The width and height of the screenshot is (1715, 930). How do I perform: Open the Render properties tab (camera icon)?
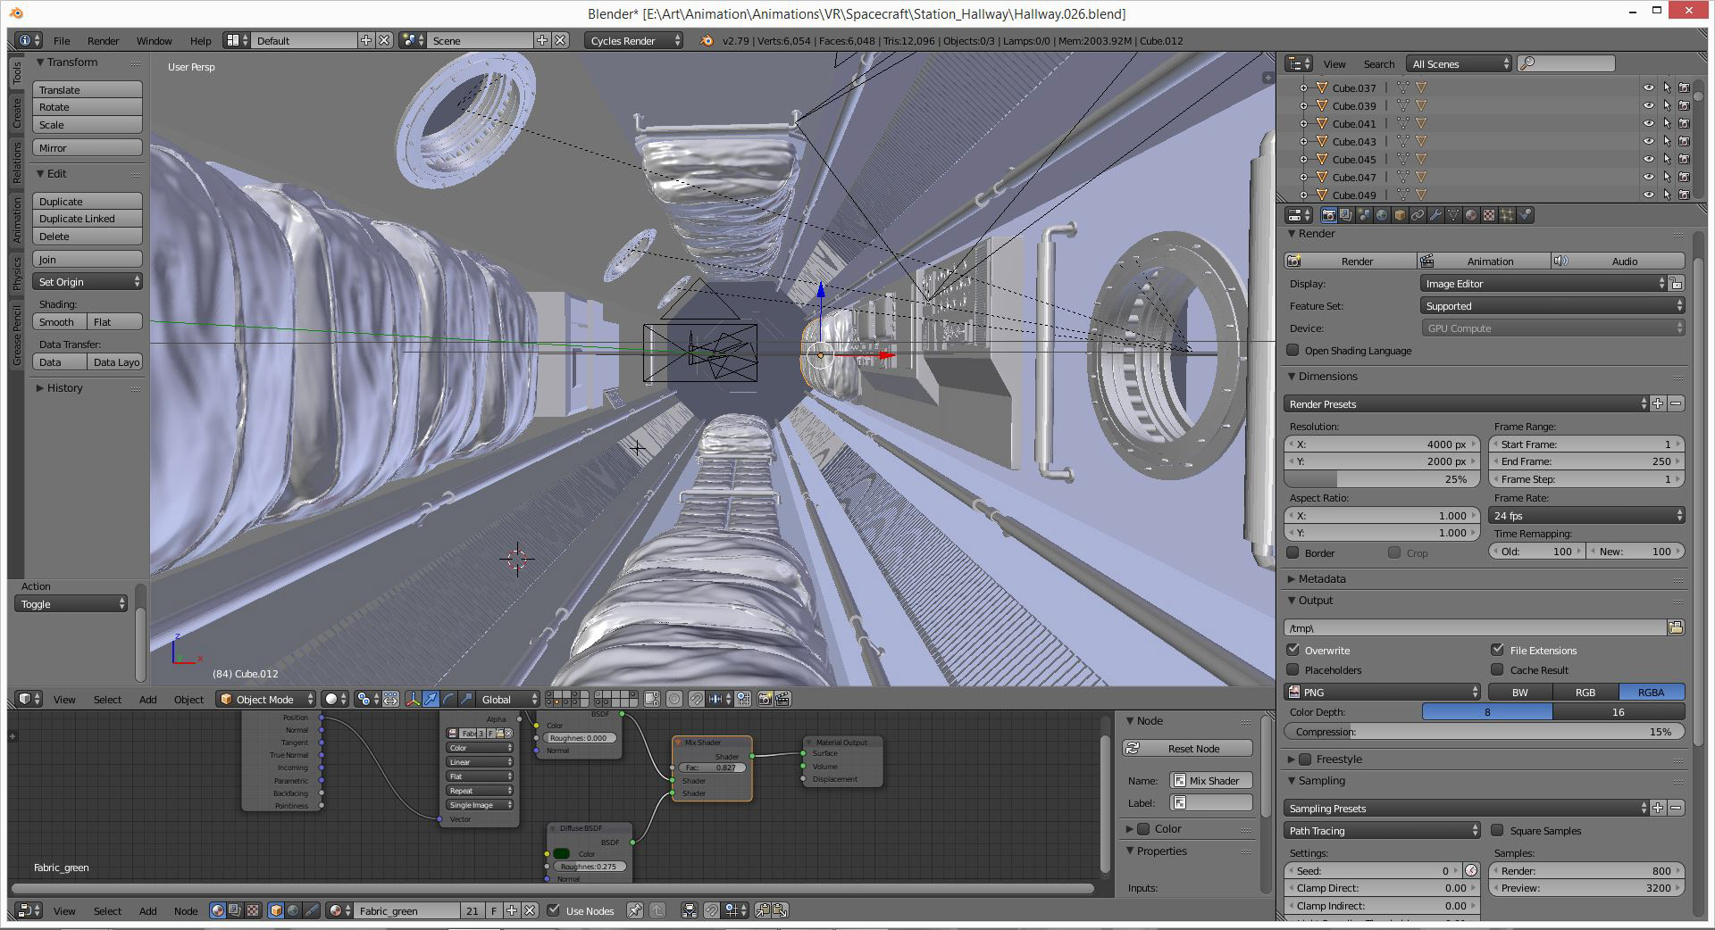(x=1329, y=215)
